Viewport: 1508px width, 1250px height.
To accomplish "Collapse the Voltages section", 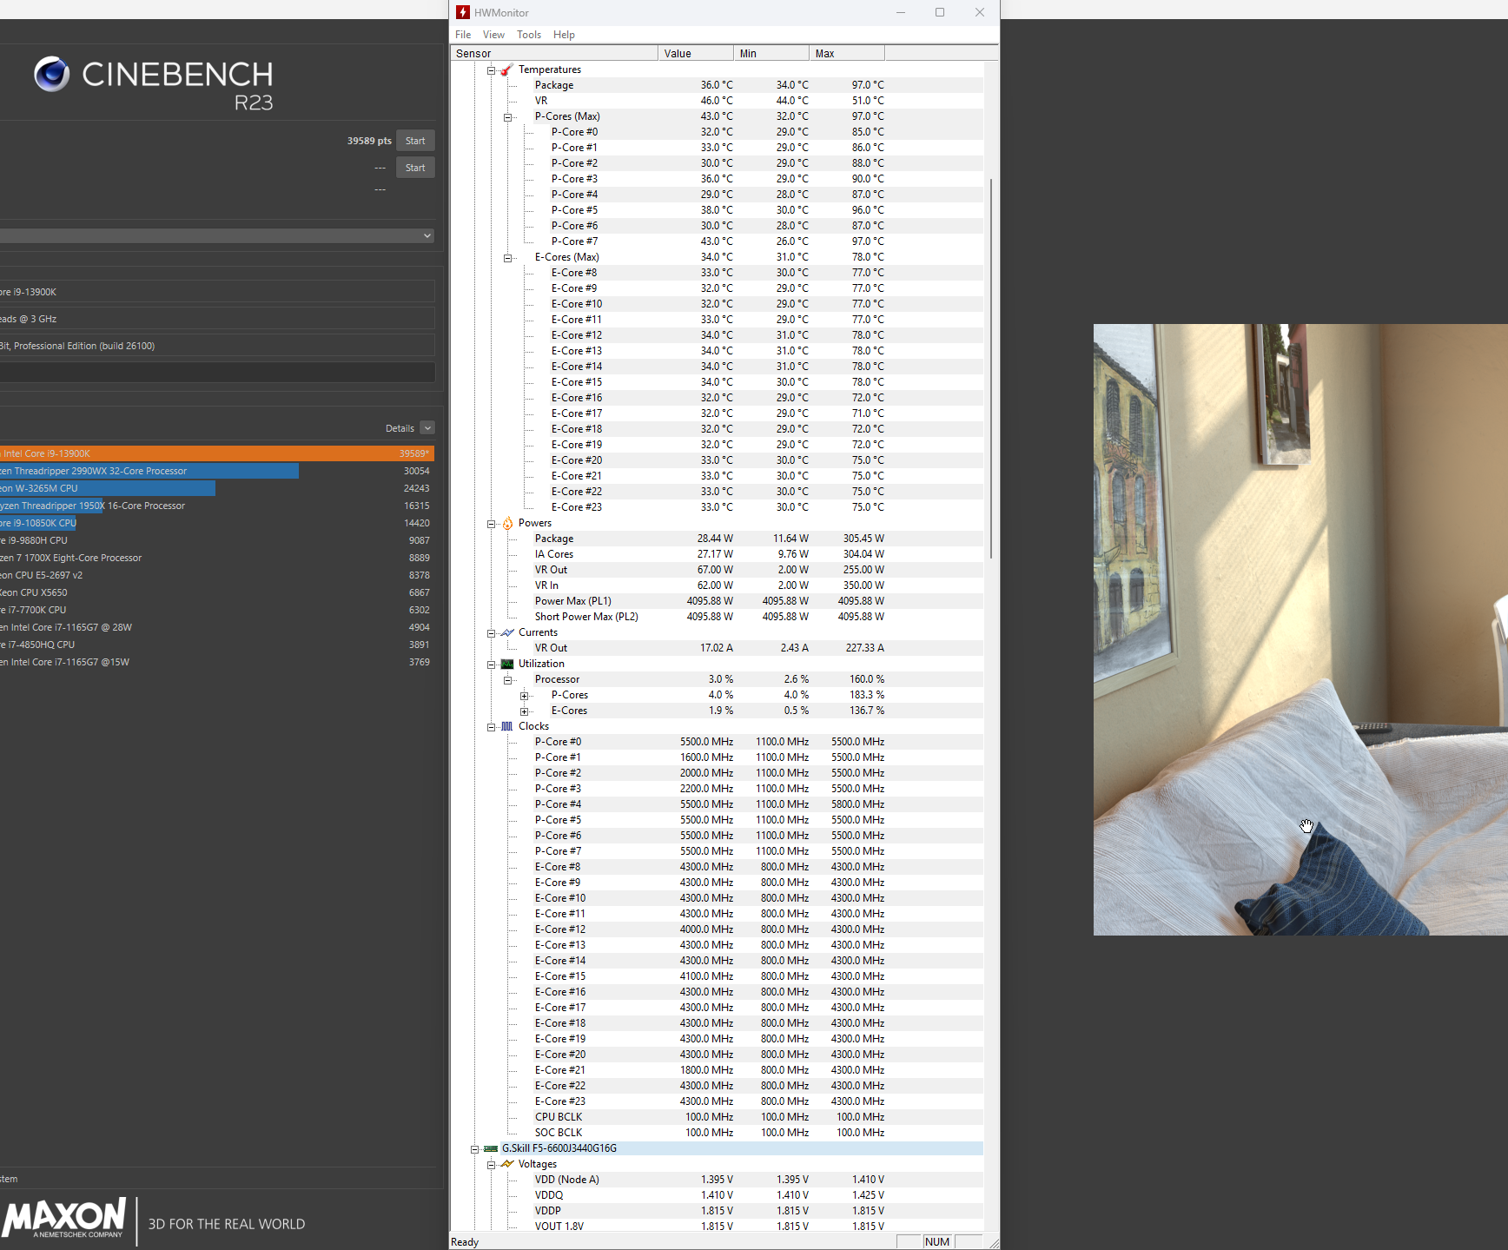I will [491, 1165].
